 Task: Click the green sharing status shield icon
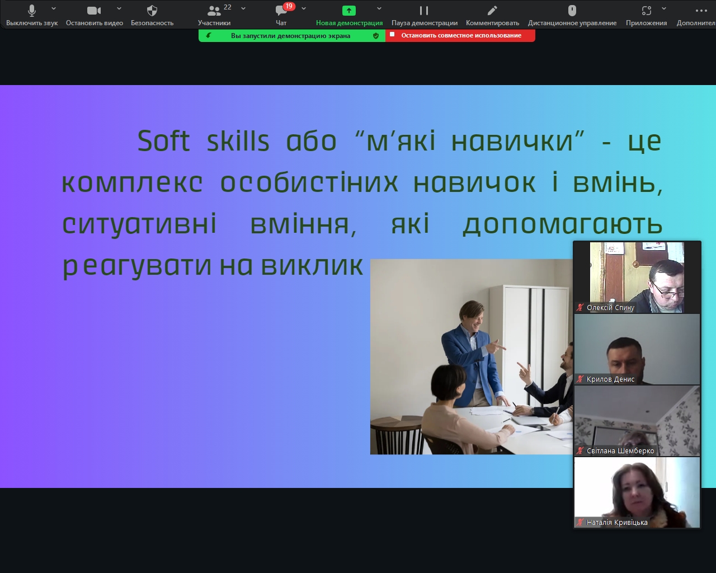point(376,35)
